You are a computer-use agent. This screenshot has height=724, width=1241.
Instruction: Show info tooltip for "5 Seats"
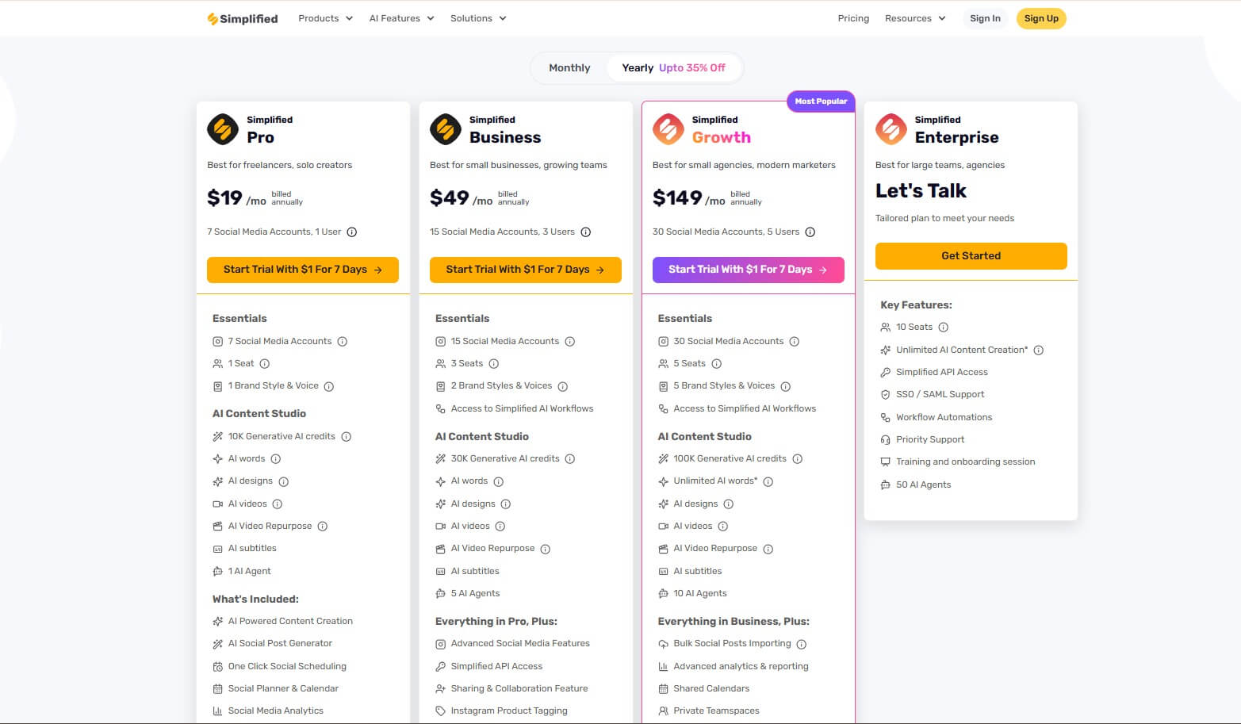pyautogui.click(x=717, y=364)
